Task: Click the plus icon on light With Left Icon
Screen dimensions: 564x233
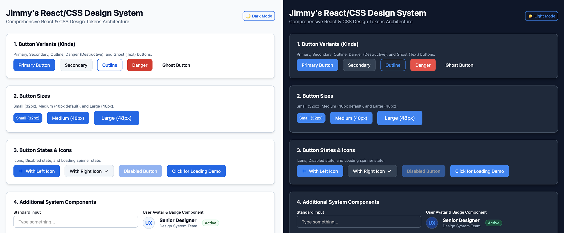Action: point(21,171)
